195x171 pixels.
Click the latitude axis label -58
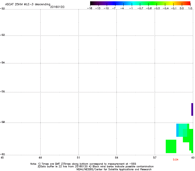pos(2,122)
